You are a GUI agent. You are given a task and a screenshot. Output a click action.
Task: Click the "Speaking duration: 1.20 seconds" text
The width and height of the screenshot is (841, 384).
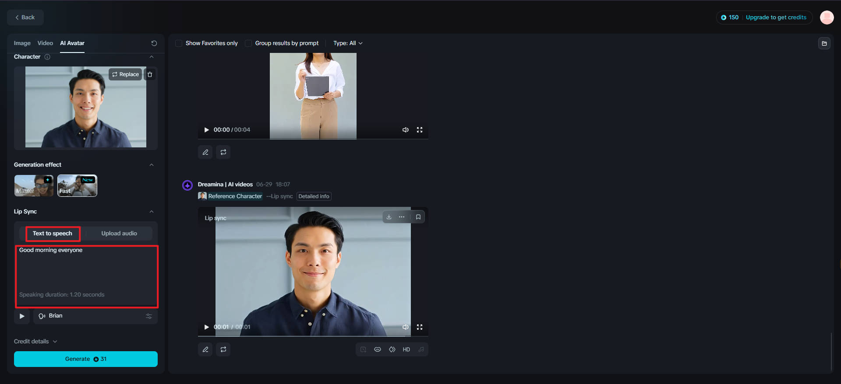(x=62, y=295)
